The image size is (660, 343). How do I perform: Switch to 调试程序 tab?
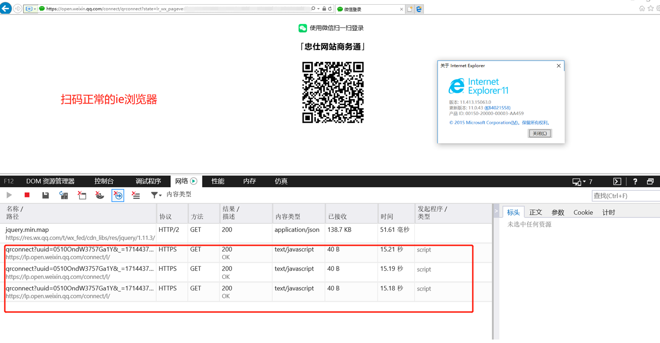pos(148,181)
